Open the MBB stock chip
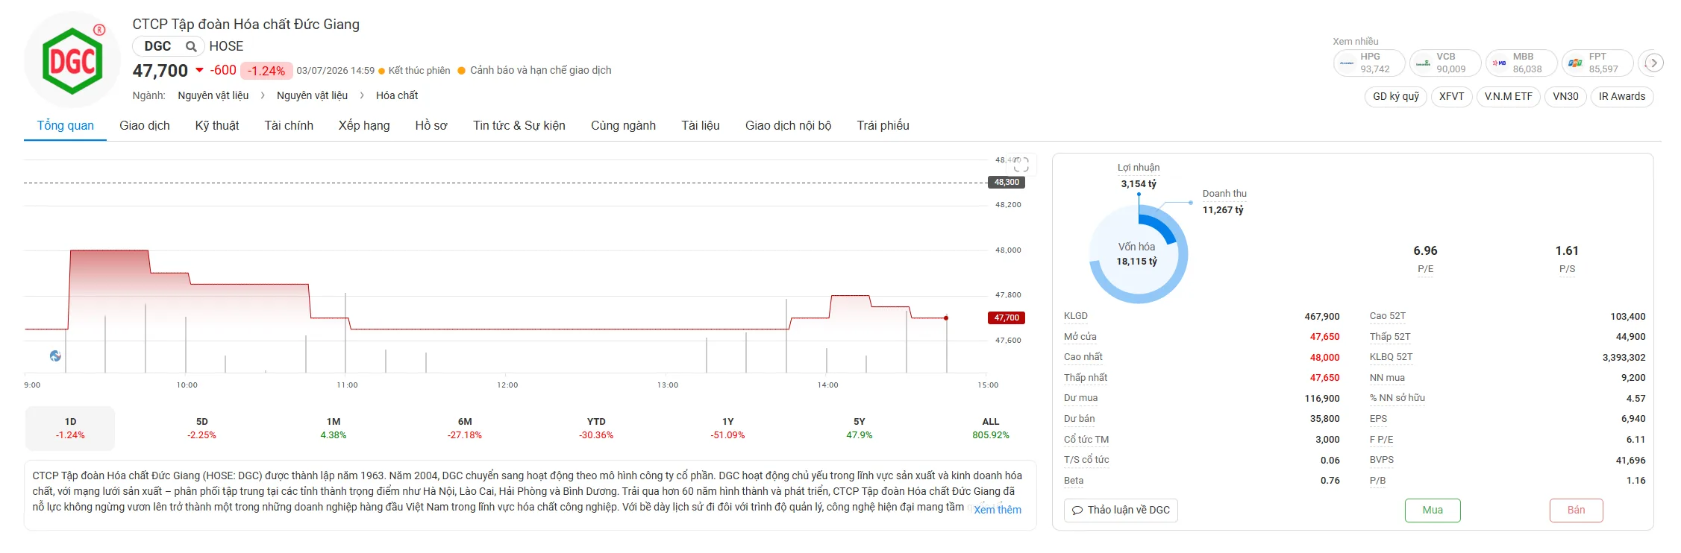 point(1521,63)
